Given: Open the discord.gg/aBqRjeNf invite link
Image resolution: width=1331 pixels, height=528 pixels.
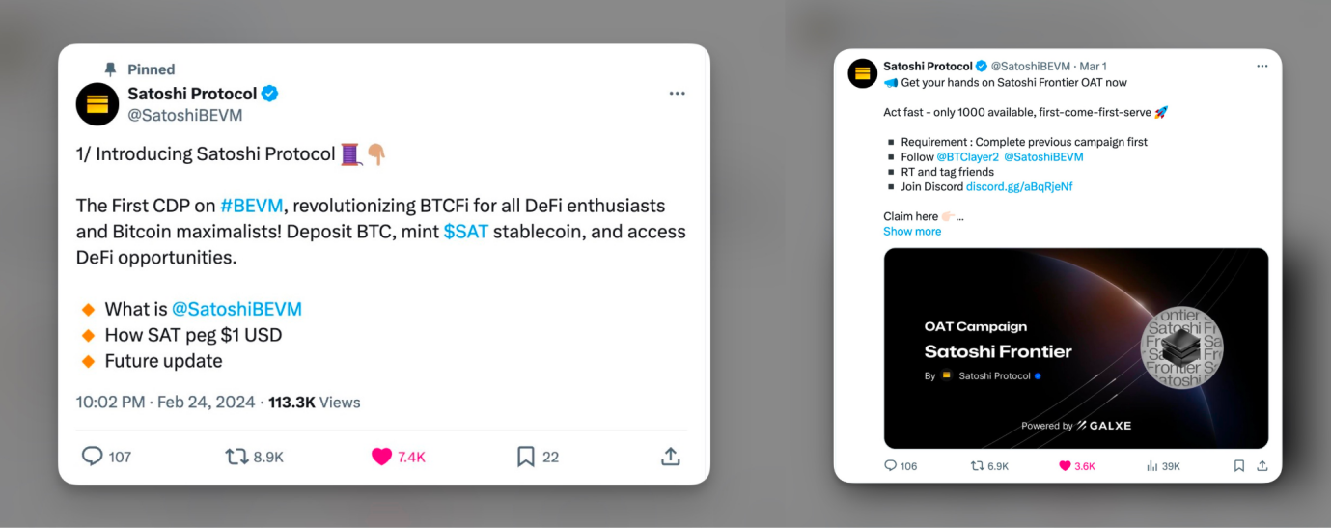Looking at the screenshot, I should click(x=1019, y=187).
